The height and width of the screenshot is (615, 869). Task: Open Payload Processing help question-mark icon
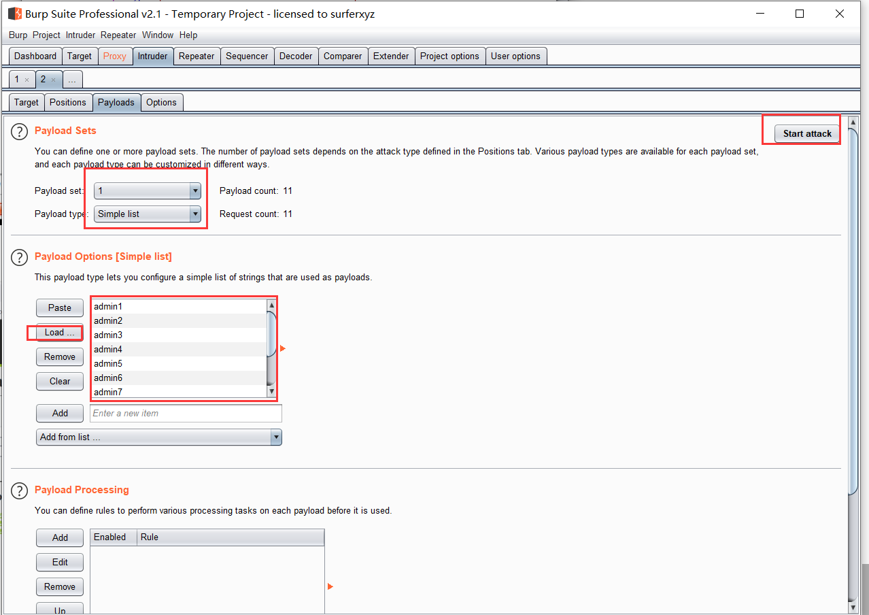click(x=19, y=491)
